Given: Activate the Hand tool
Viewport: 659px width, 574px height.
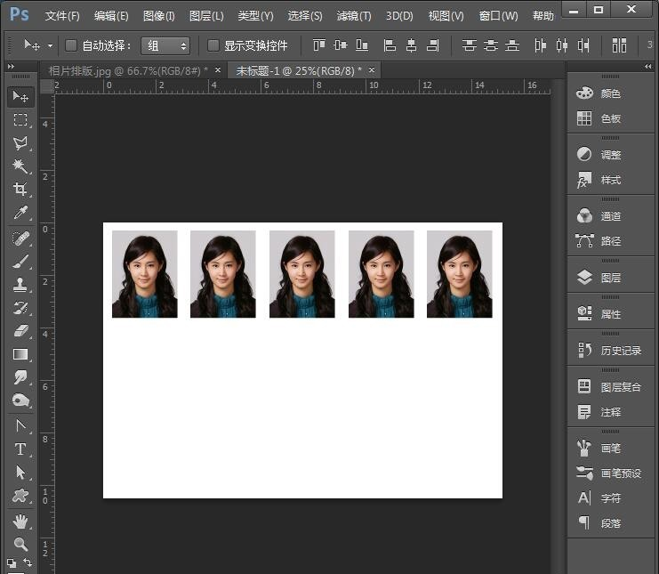Looking at the screenshot, I should tap(20, 521).
